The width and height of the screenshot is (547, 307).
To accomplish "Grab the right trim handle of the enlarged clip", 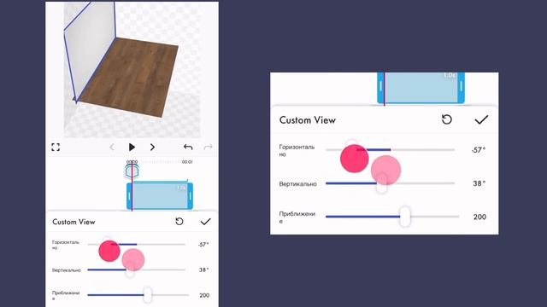I will coord(462,87).
